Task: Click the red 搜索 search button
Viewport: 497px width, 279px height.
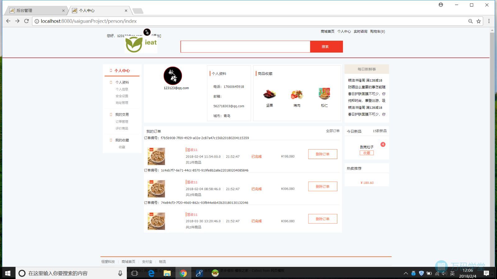Action: [326, 47]
